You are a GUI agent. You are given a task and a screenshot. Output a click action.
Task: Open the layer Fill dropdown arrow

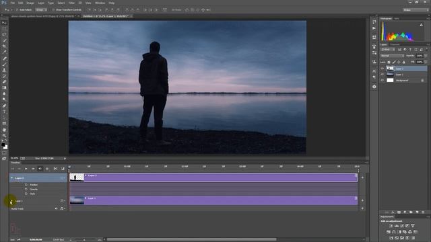(426, 62)
